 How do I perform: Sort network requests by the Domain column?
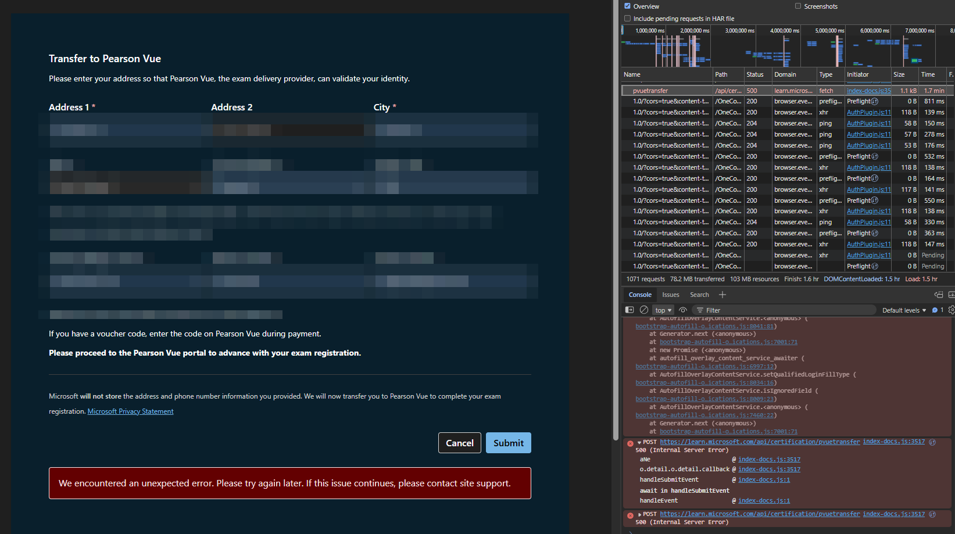click(x=793, y=74)
